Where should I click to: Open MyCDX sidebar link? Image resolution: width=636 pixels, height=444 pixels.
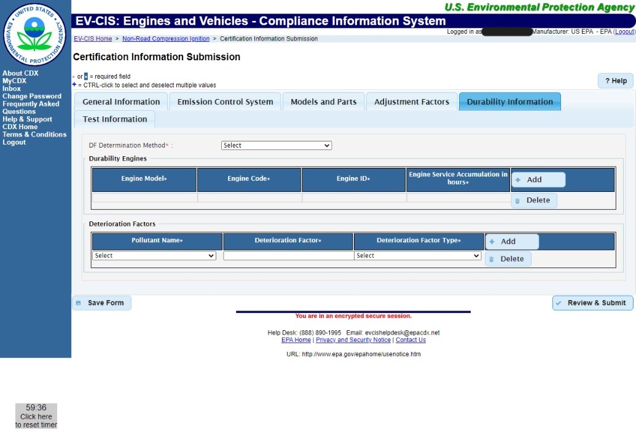tap(14, 81)
